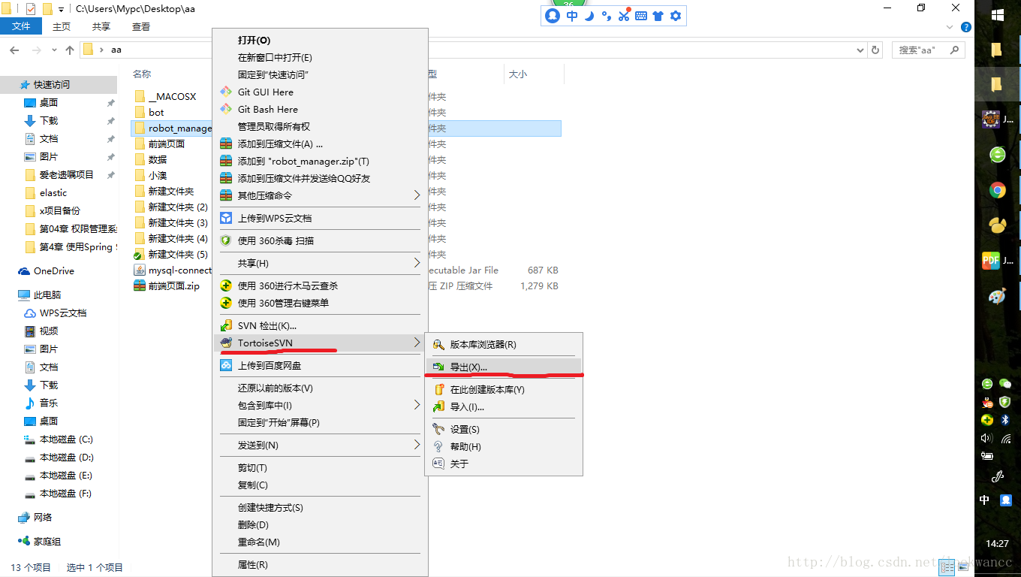Click the export (导出) icon
Screen dimensions: 1021x577
(438, 367)
